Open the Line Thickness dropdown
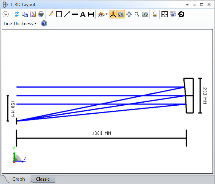Screen dimensions: 215x184 [x=20, y=24]
